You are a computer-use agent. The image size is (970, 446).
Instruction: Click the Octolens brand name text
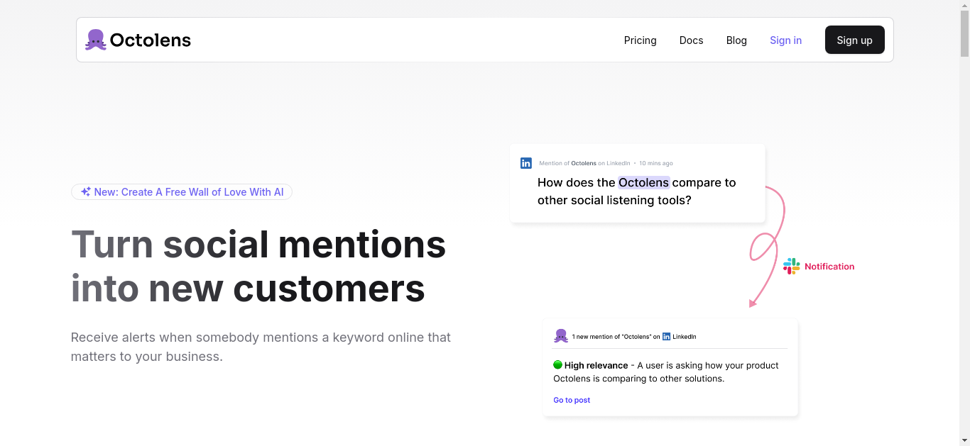(151, 40)
